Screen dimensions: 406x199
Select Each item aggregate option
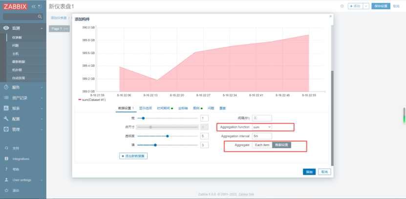(262, 145)
